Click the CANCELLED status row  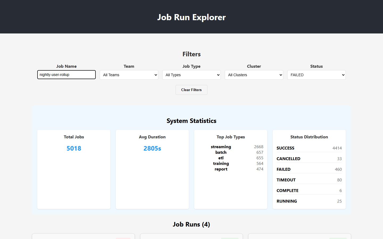309,159
